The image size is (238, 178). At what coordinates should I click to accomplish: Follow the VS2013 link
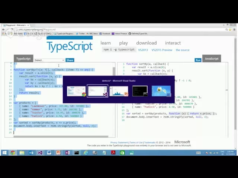[x=143, y=50]
